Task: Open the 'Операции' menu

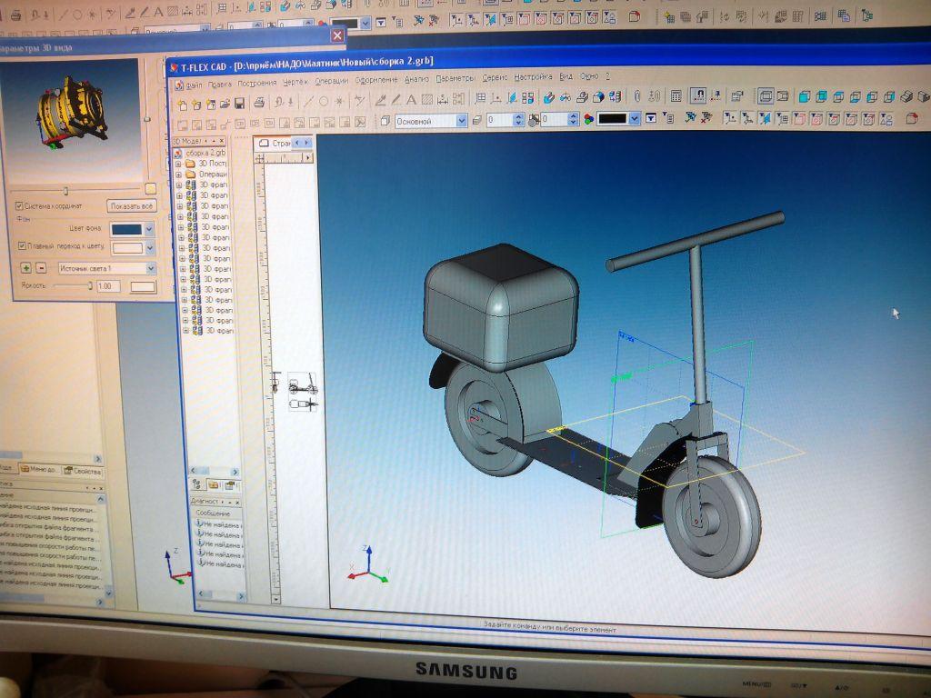Action: coord(331,81)
